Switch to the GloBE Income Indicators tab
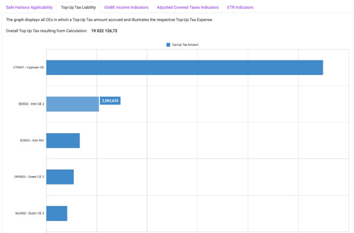Screen dimensions: 354x233 pyautogui.click(x=126, y=7)
